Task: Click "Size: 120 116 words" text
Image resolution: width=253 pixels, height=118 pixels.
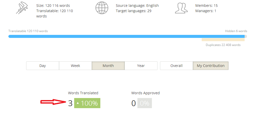Action: click(x=53, y=6)
